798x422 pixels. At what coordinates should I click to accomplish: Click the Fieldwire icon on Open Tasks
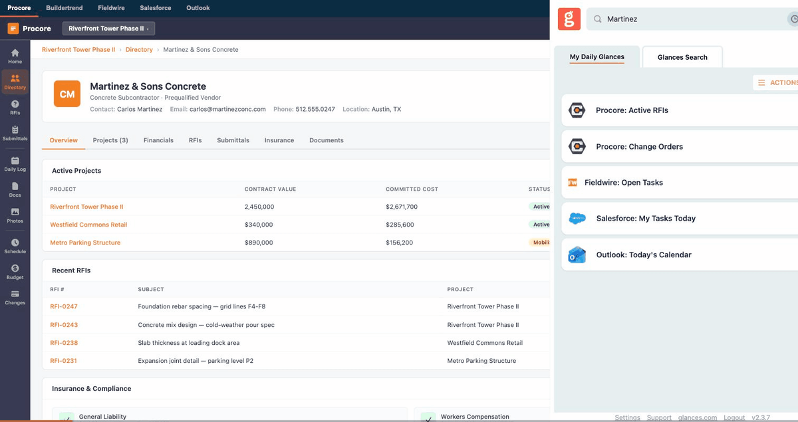[572, 182]
